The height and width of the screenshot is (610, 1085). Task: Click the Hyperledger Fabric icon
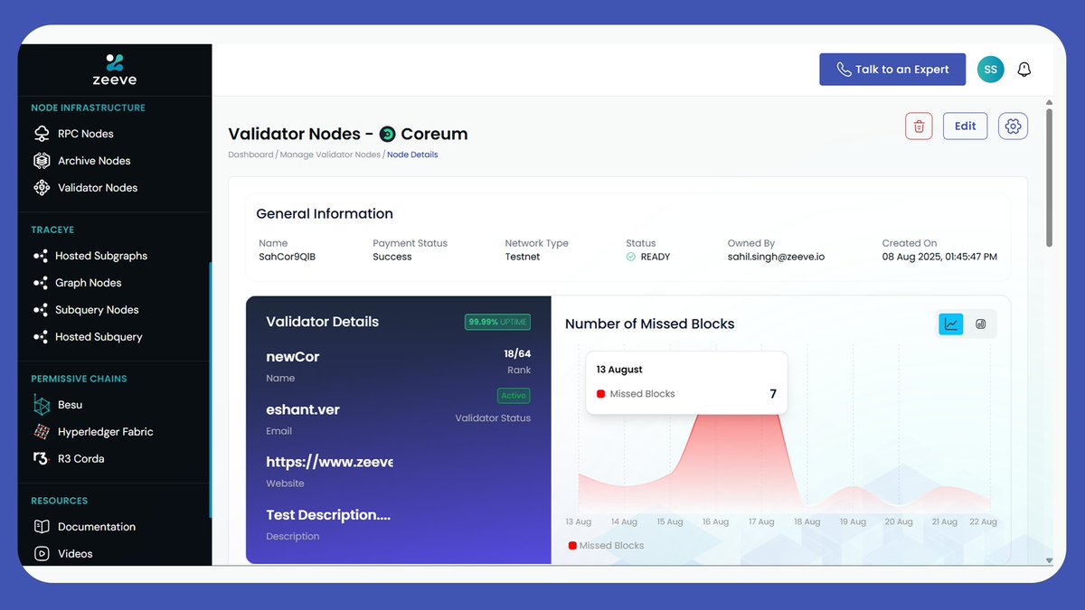[42, 432]
